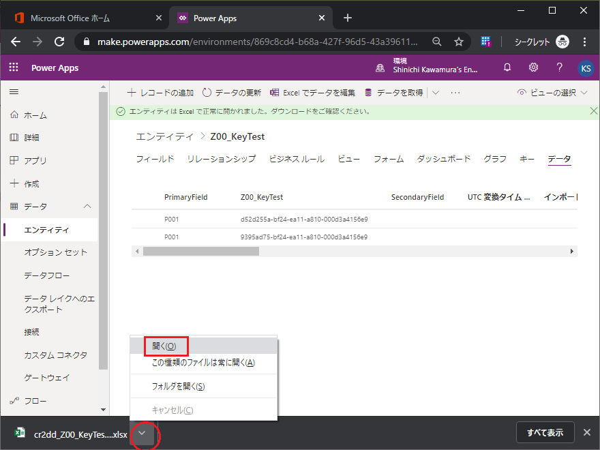Switch to the ビュー tab
The width and height of the screenshot is (600, 450).
[x=349, y=159]
